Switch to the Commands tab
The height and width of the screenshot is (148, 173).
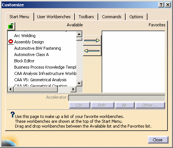112,17
